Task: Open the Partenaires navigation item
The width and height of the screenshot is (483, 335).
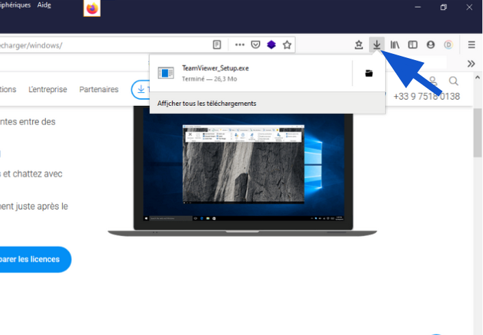Action: 99,89
